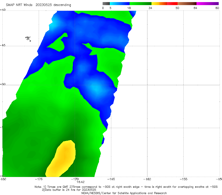
Task: Click the gray 0-5 segment of the color bar
Action: [106, 4]
